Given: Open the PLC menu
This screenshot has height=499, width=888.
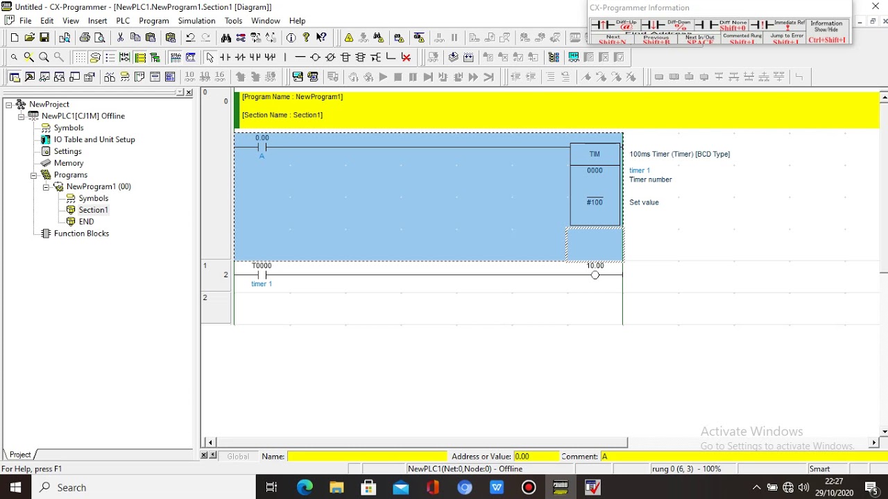Looking at the screenshot, I should 123,21.
